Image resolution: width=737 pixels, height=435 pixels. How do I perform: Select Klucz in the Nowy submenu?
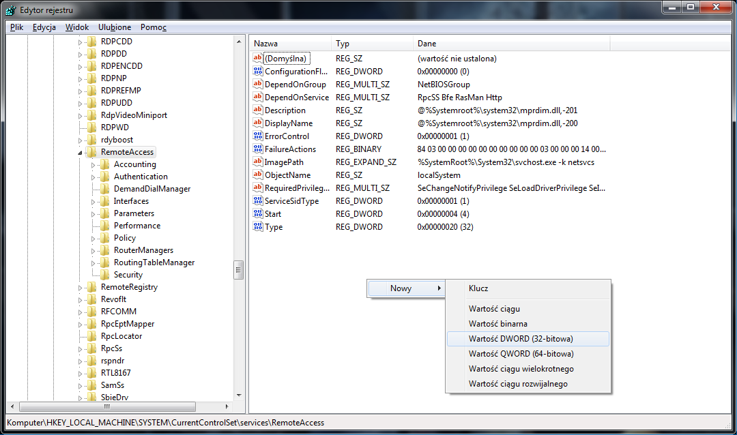point(478,288)
